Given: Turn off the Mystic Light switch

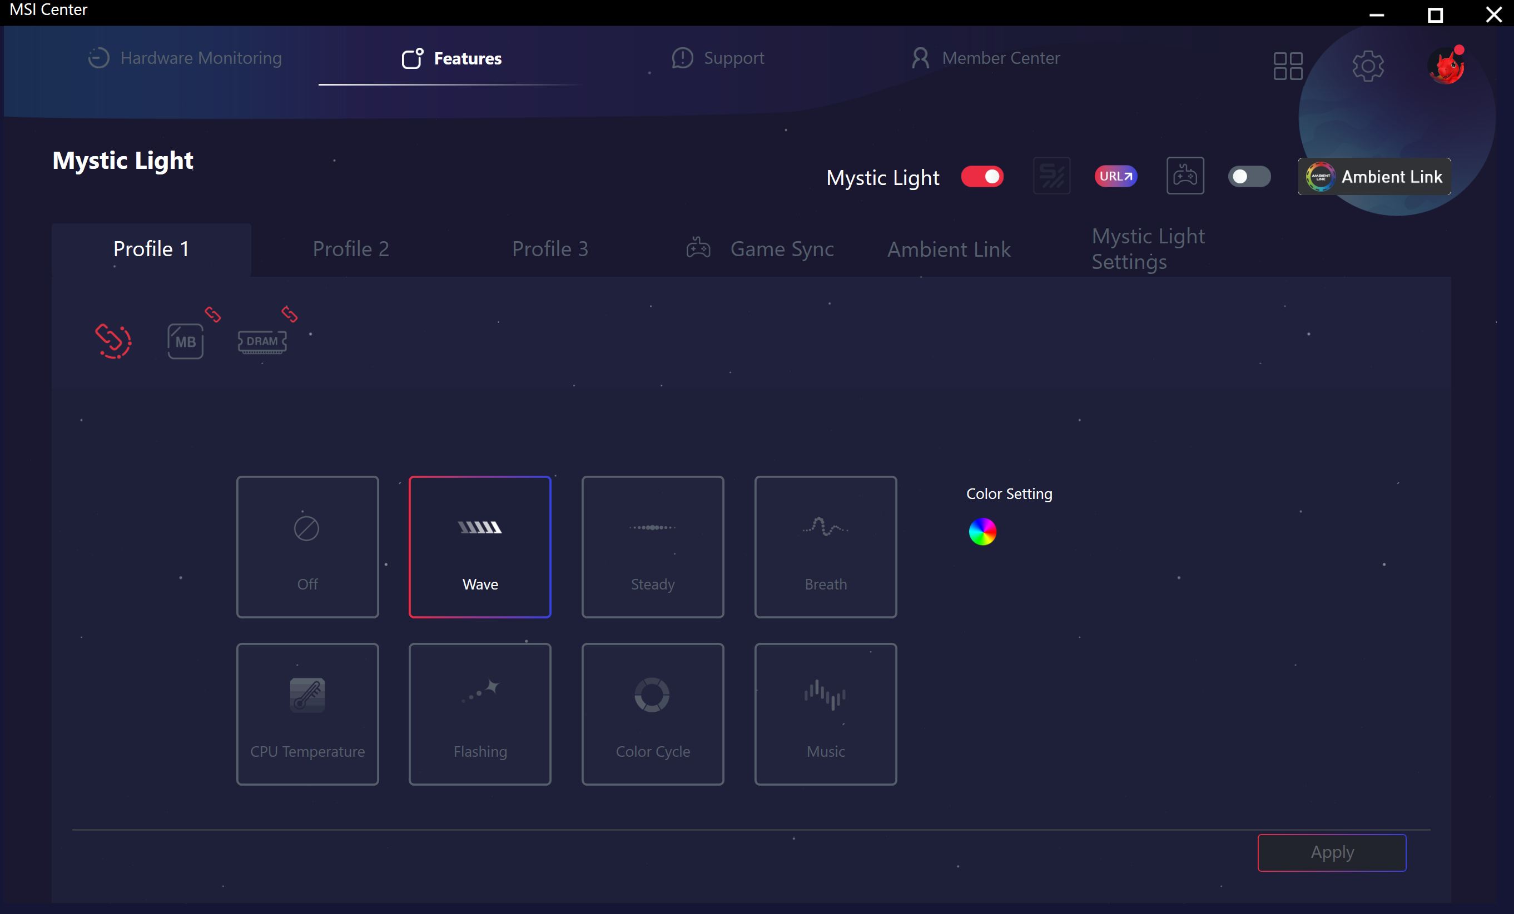Looking at the screenshot, I should 982,177.
